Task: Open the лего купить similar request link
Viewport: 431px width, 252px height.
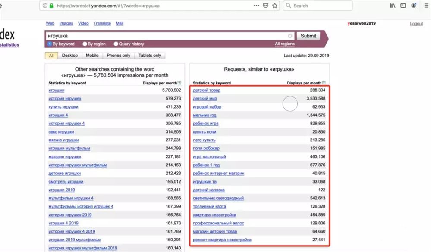Action: tap(204, 140)
